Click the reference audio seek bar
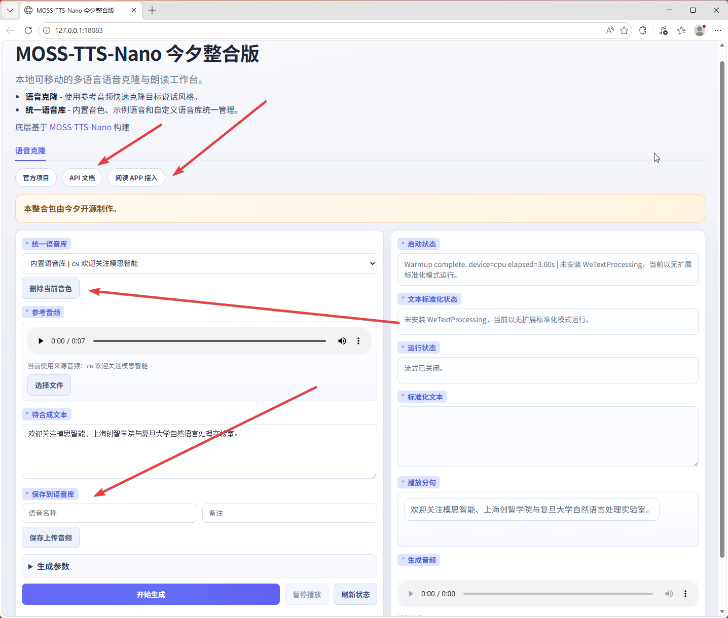The height and width of the screenshot is (618, 728). pos(209,341)
